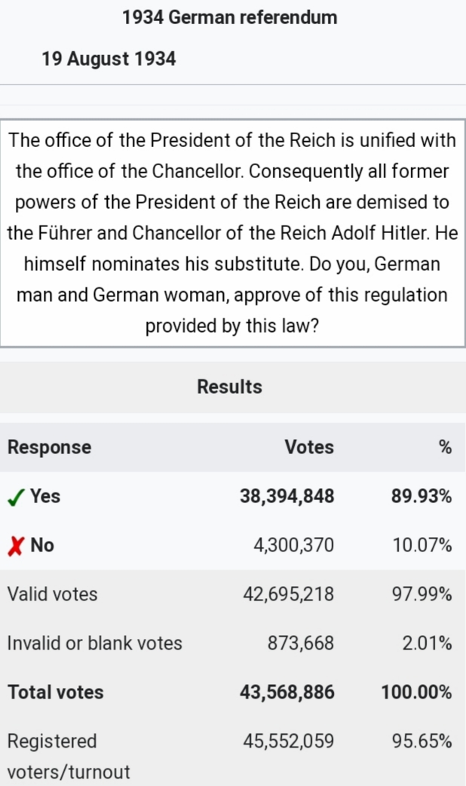Click the red X icon beside No
This screenshot has width=466, height=786.
(15, 545)
